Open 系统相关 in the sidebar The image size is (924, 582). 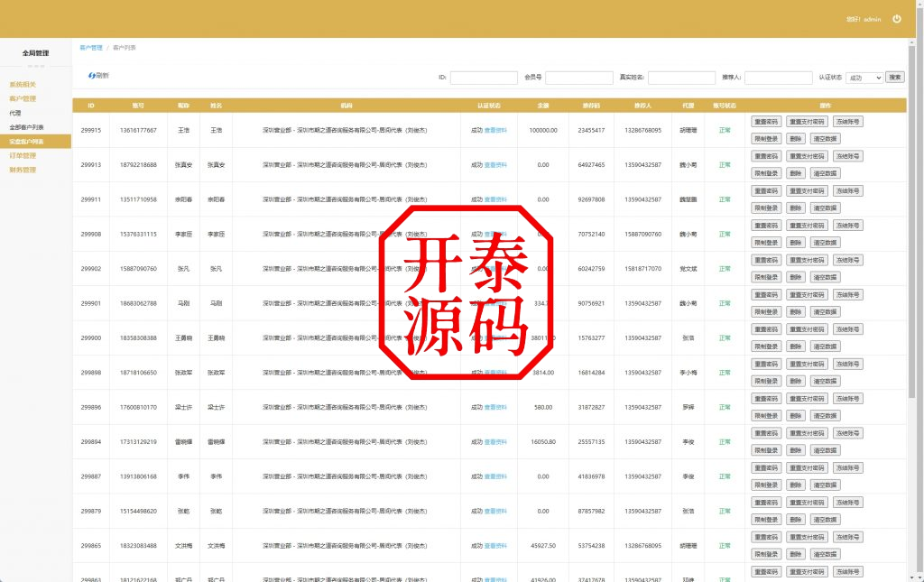tap(23, 85)
